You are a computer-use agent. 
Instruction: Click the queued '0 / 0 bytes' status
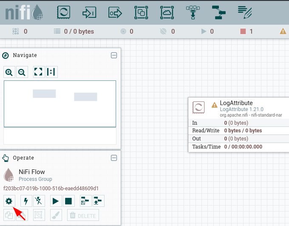click(79, 31)
